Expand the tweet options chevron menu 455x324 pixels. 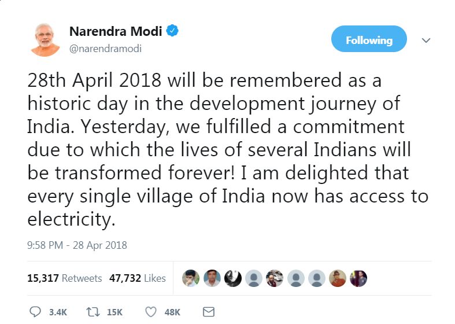[x=426, y=41]
